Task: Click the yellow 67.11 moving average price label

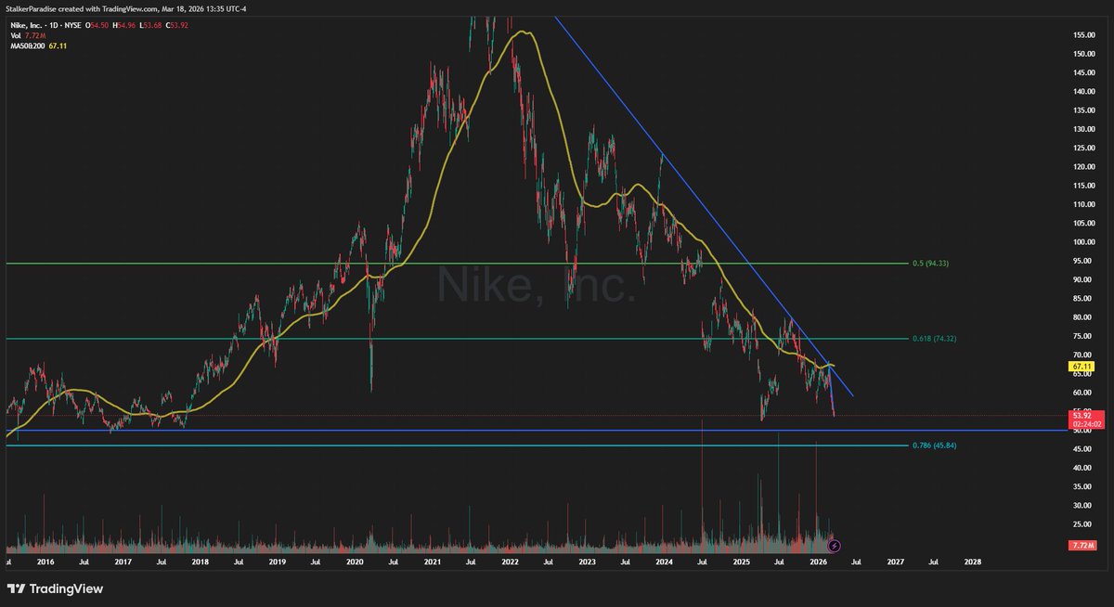Action: (x=1080, y=367)
